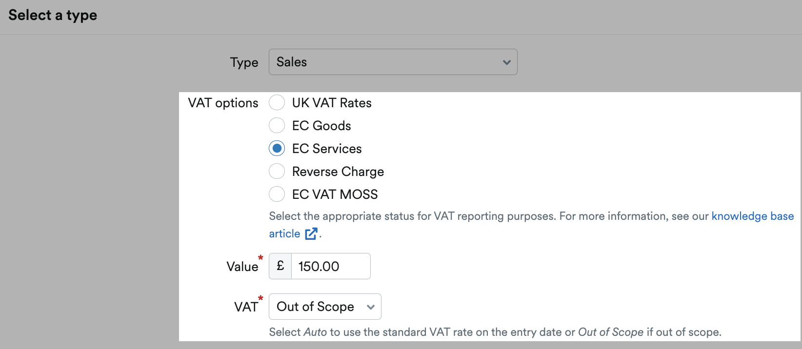Click the help text mentioning Auto
The image size is (802, 349).
[495, 332]
